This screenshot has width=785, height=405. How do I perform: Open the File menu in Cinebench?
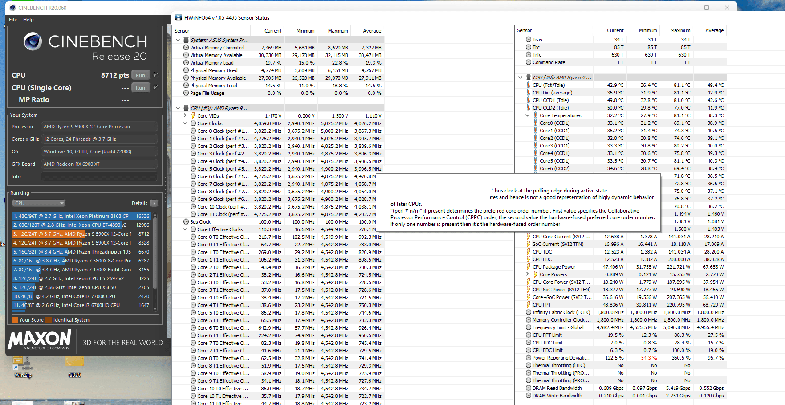(x=13, y=20)
